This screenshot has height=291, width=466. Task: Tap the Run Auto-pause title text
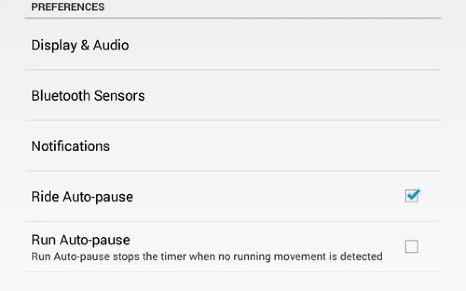81,240
